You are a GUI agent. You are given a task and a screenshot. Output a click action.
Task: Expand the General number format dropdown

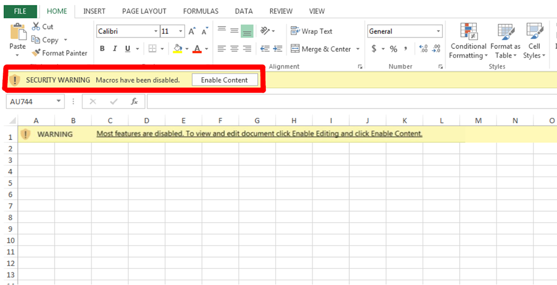pyautogui.click(x=438, y=32)
